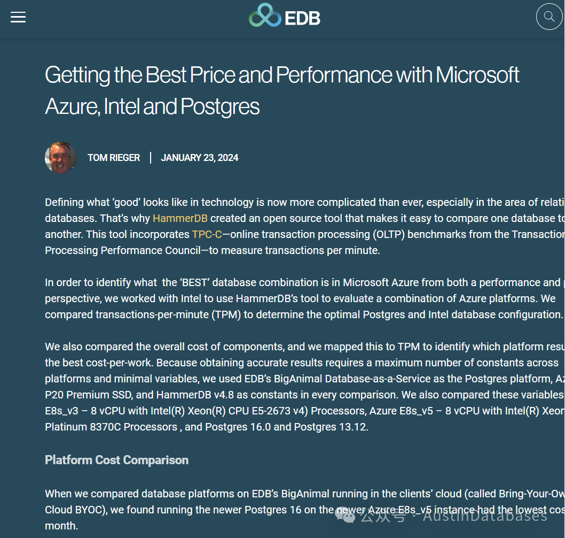Click the divider between author and date
This screenshot has width=565, height=538.
(x=151, y=158)
